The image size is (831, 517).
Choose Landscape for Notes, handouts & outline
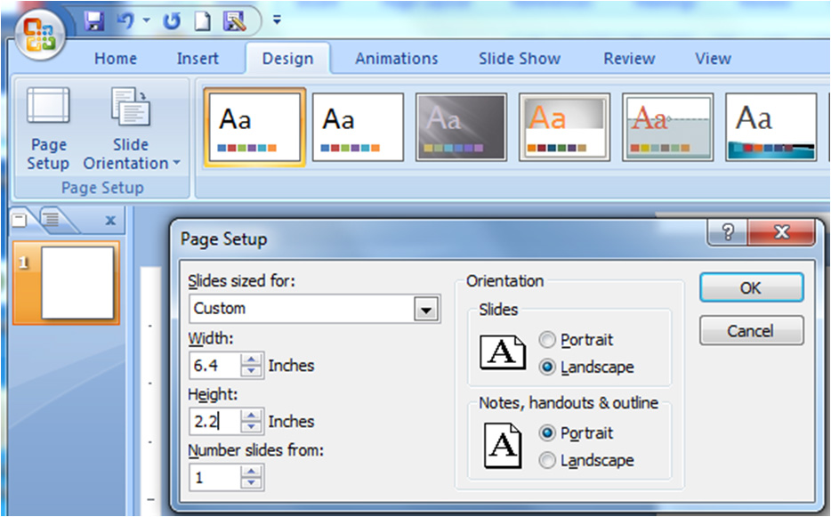coord(548,460)
